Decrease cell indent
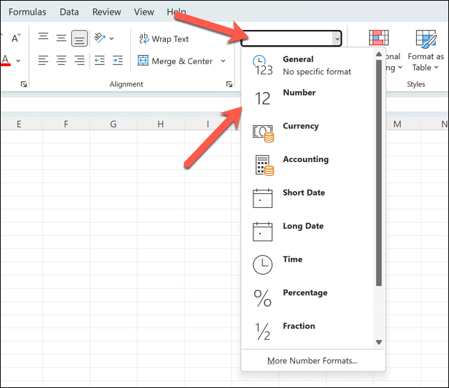 [100, 60]
